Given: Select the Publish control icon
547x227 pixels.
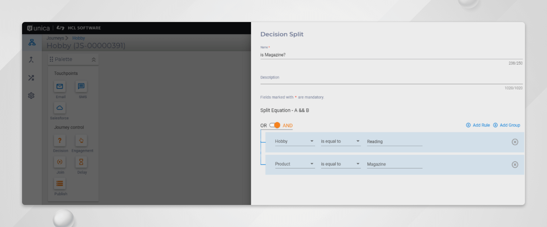Looking at the screenshot, I should tap(60, 183).
